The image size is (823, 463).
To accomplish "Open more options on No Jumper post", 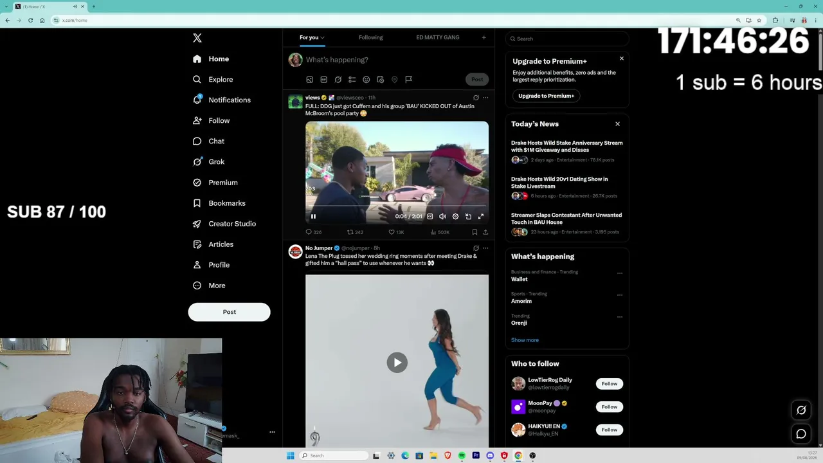I will click(x=485, y=248).
